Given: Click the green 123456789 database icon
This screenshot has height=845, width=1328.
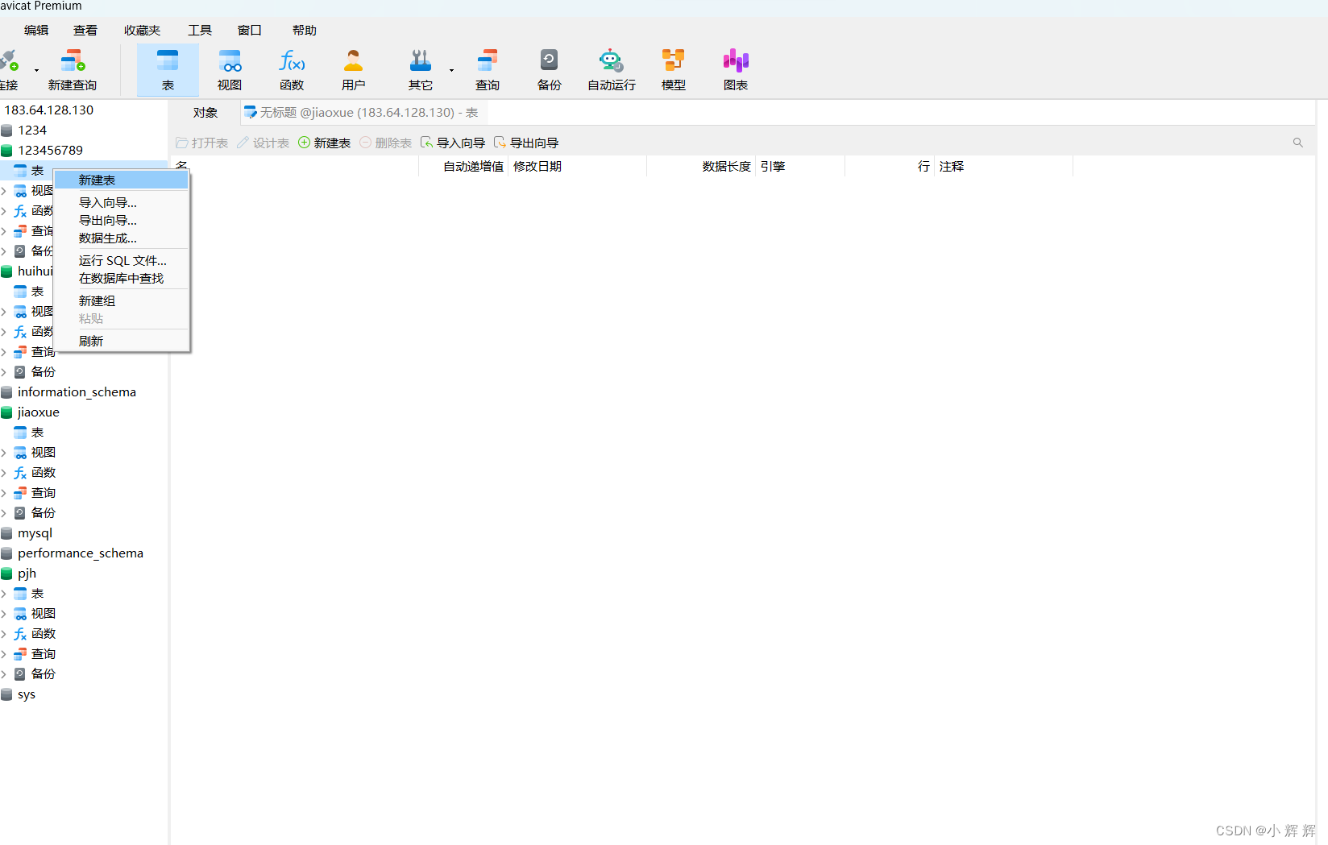Looking at the screenshot, I should point(7,151).
